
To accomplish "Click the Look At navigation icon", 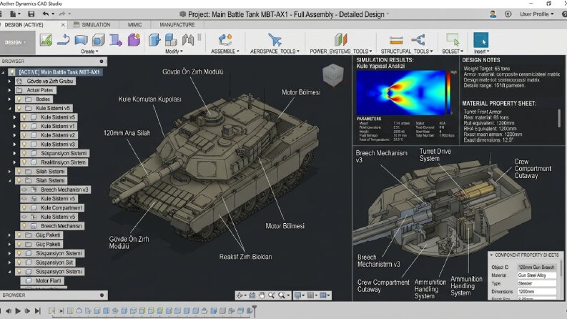I will pos(252,295).
